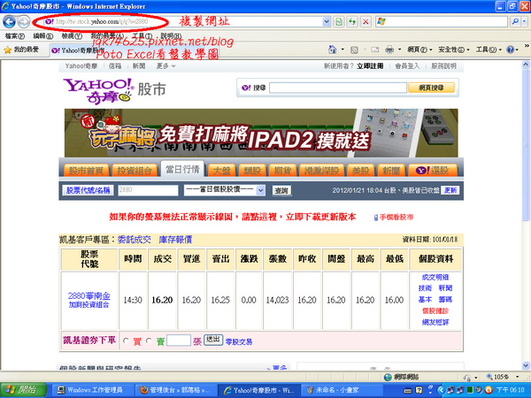Open the untitled Paint taskbar item

pos(342,390)
